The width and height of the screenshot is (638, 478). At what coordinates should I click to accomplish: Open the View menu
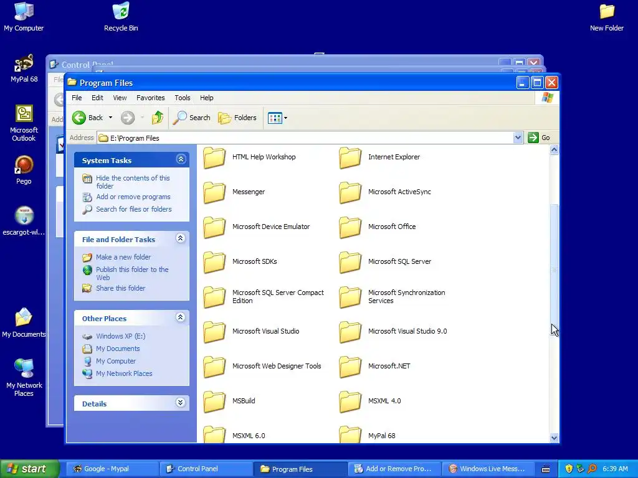pyautogui.click(x=120, y=98)
